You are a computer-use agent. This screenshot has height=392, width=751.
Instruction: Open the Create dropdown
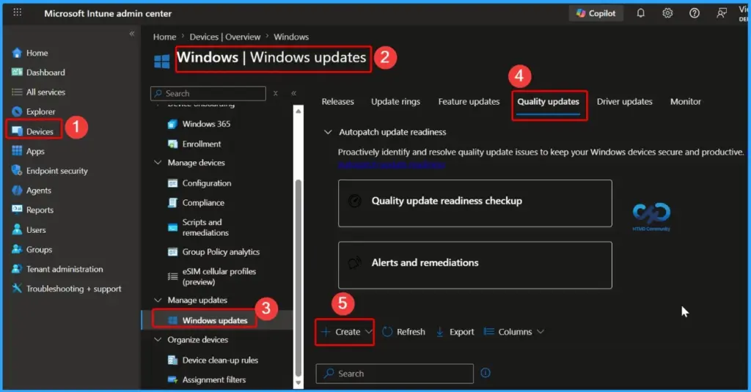pos(346,332)
